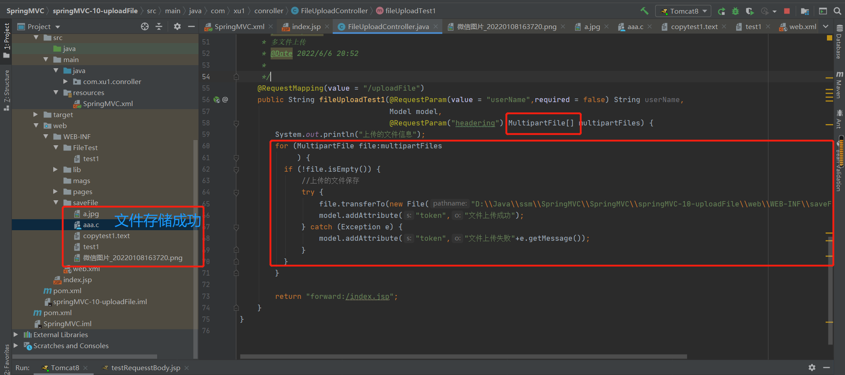Expand External Libraries node
The image size is (845, 375).
click(x=16, y=335)
